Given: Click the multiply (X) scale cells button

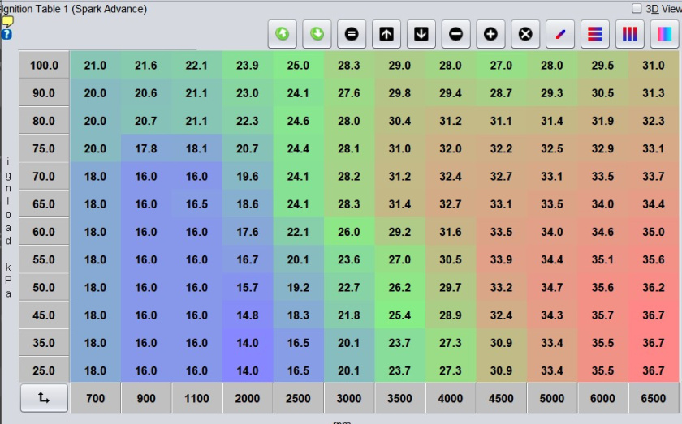Looking at the screenshot, I should [x=525, y=34].
